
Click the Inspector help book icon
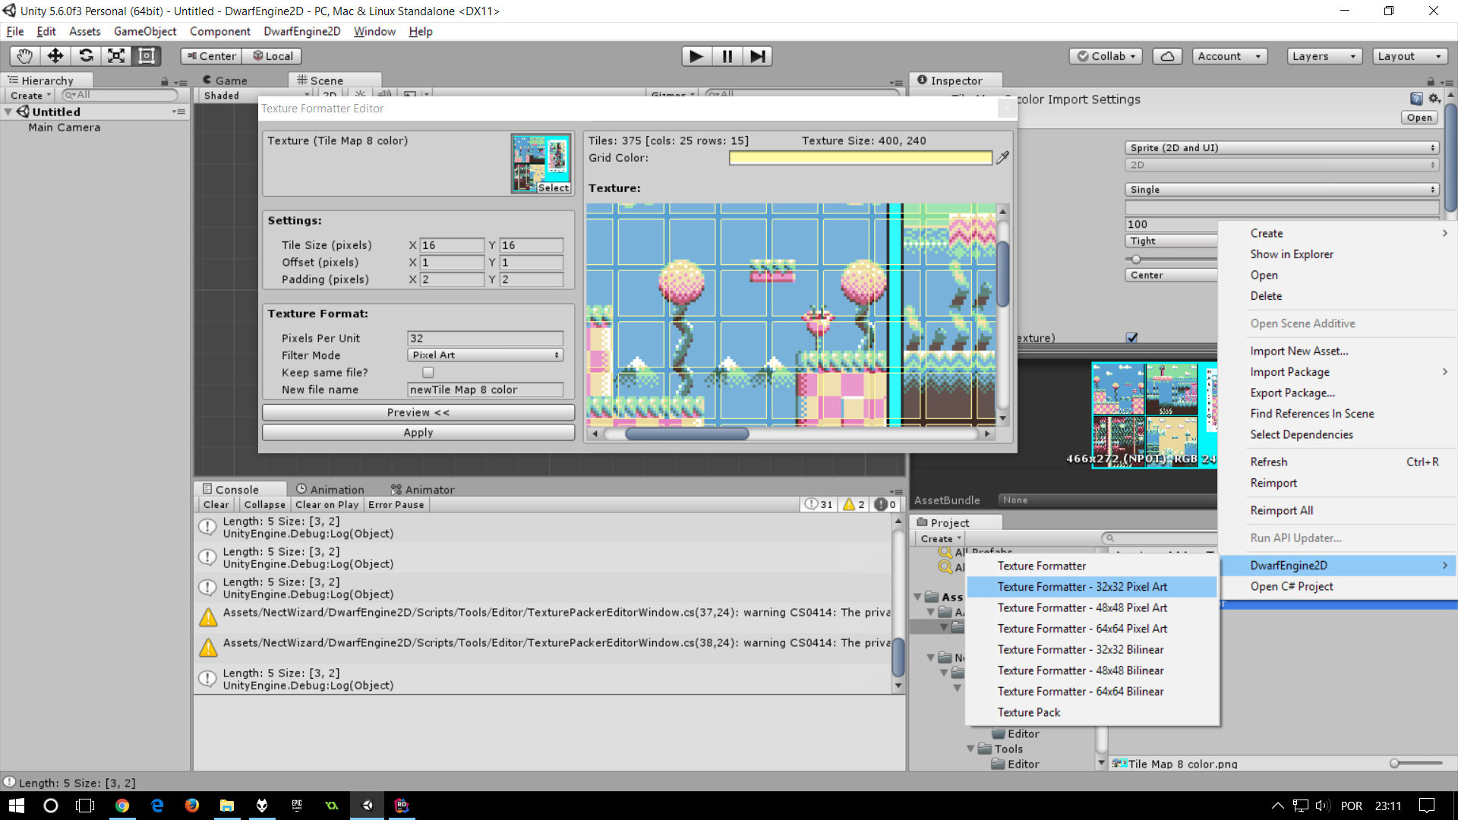[1416, 99]
